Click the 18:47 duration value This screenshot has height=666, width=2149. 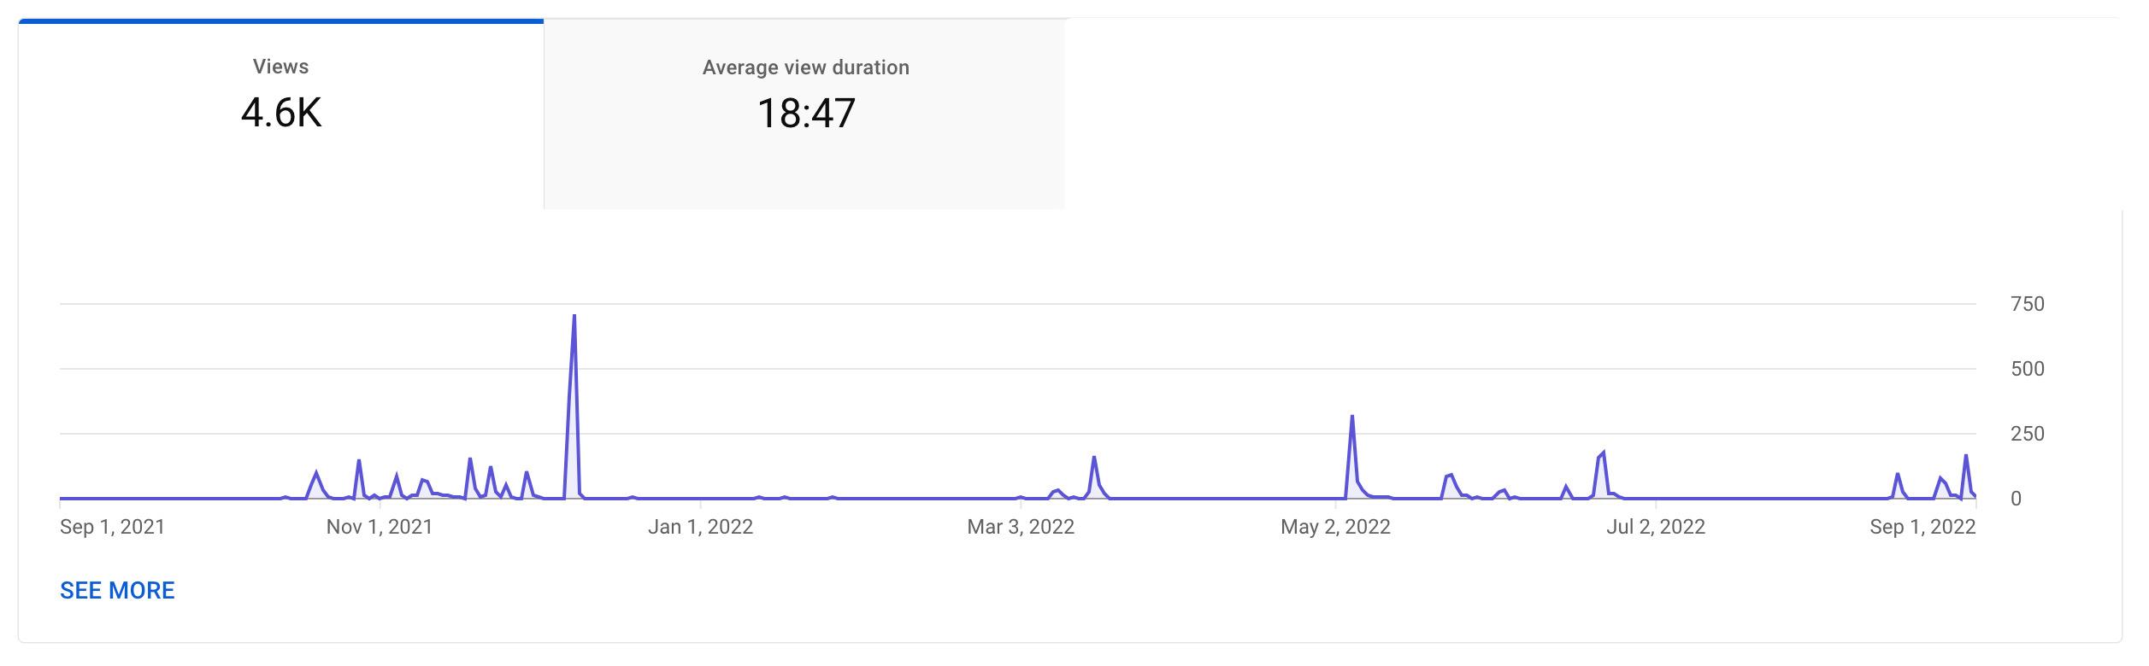coord(806,114)
